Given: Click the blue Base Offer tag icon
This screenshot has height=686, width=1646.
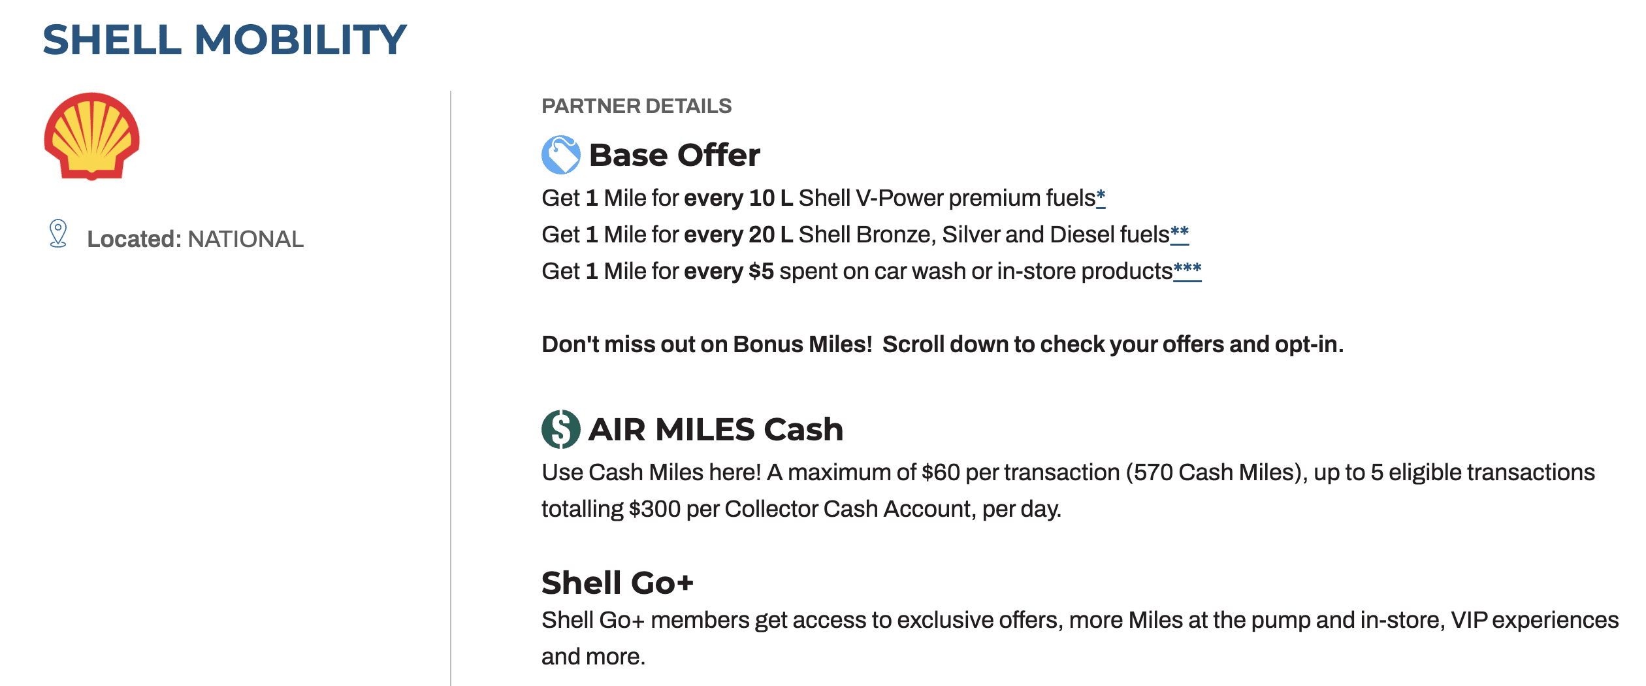Looking at the screenshot, I should pos(560,155).
